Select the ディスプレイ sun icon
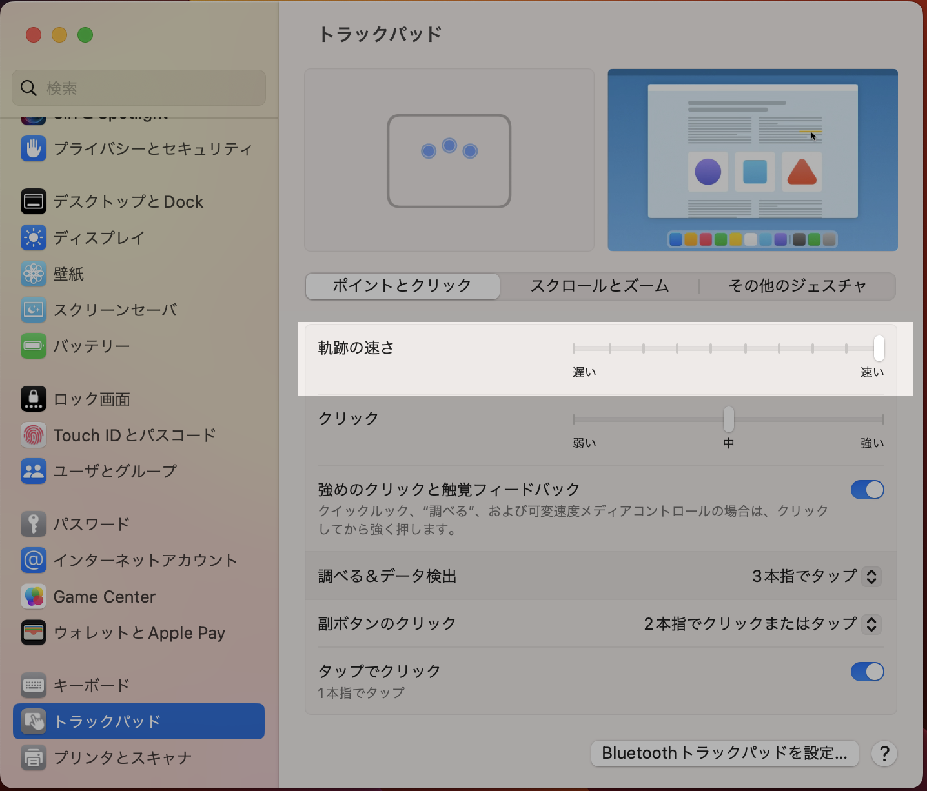 click(34, 238)
